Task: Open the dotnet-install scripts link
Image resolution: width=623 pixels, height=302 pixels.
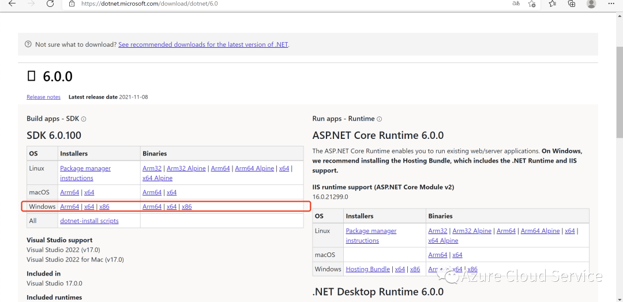Action: [x=89, y=221]
